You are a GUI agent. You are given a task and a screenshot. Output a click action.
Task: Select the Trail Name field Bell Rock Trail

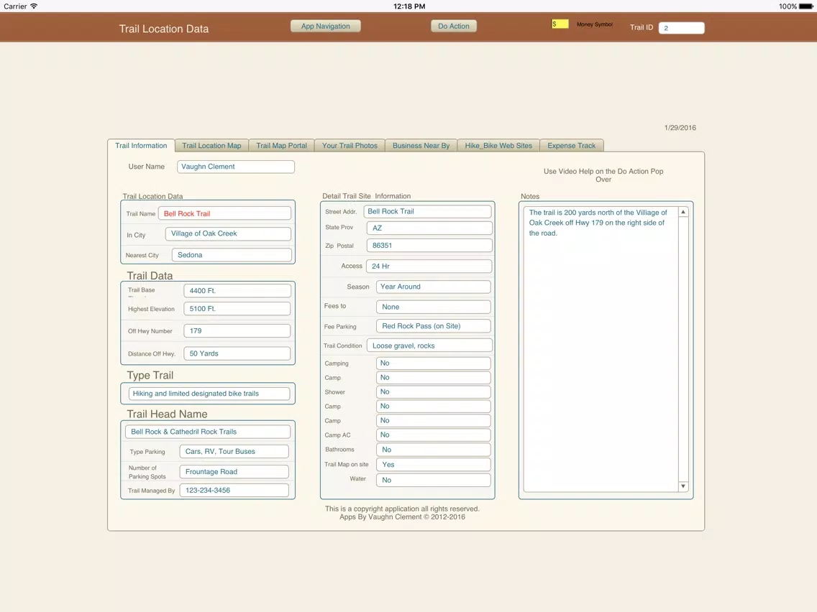pos(224,213)
